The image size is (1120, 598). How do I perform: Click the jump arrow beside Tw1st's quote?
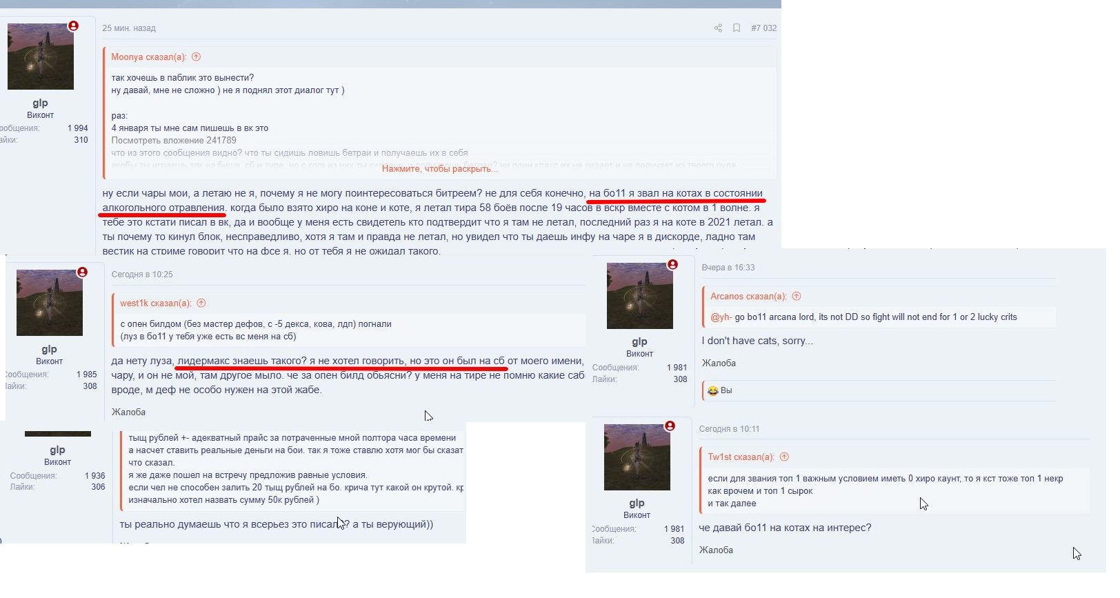pos(784,457)
